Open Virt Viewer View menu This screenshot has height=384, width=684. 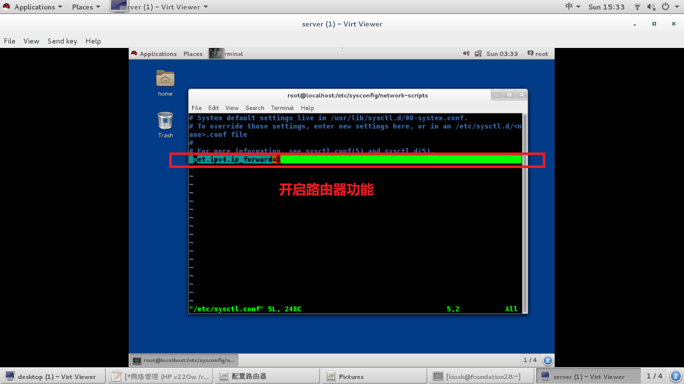click(x=31, y=41)
